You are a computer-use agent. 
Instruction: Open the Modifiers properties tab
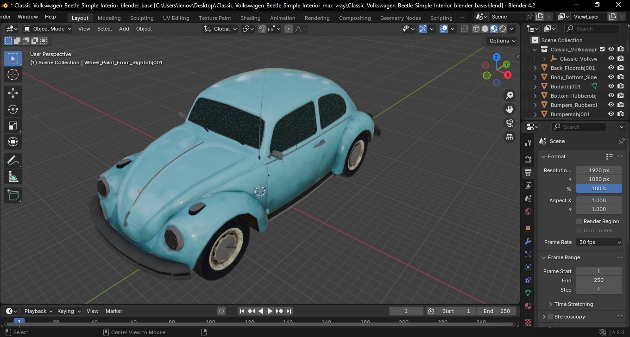(x=528, y=241)
